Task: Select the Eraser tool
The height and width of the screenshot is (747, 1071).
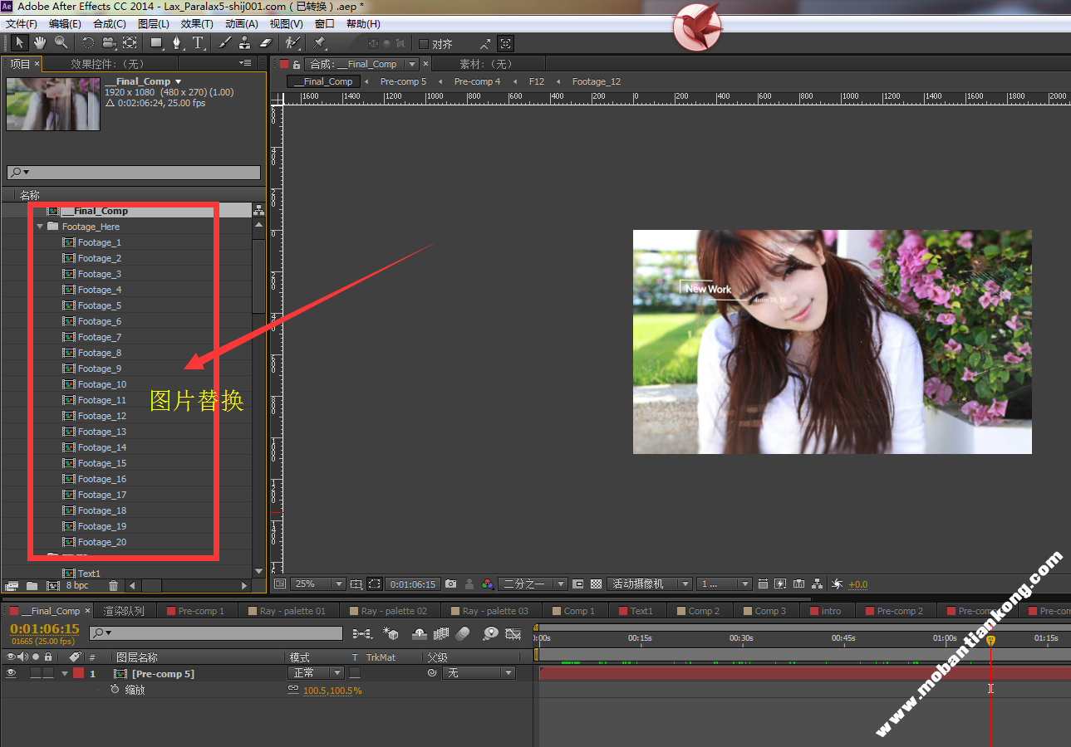Action: click(x=266, y=42)
